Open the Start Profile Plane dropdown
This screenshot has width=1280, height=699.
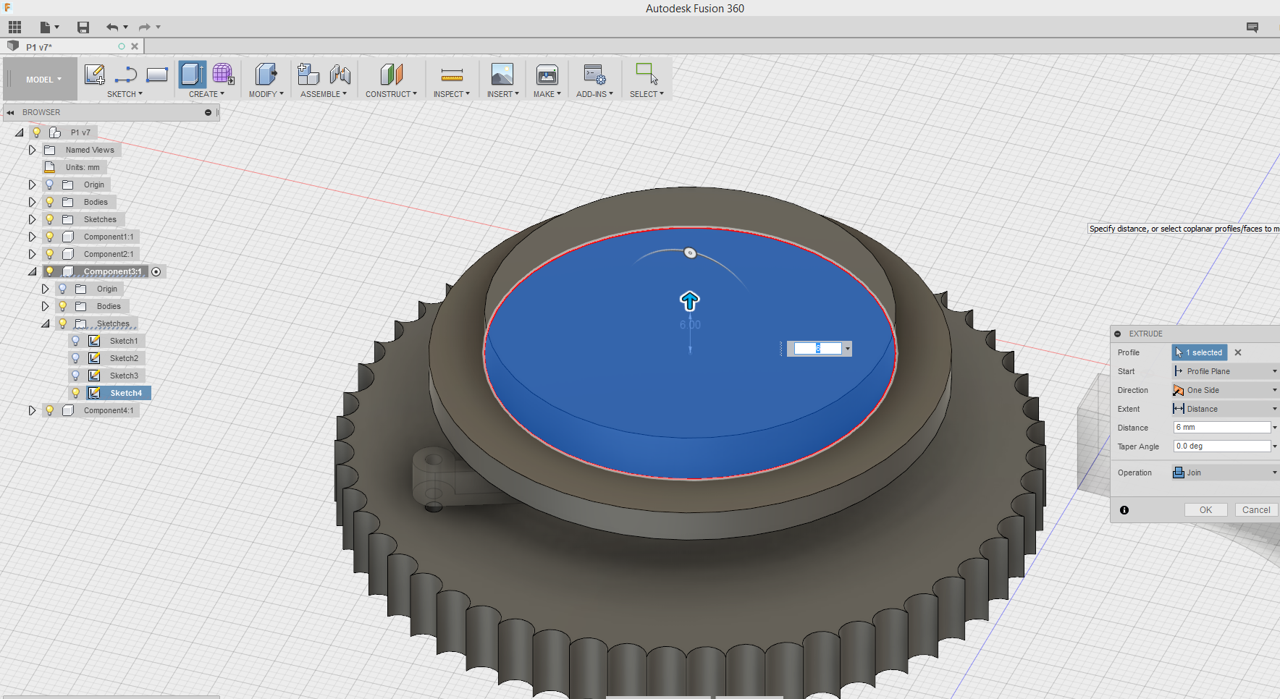[x=1225, y=371]
